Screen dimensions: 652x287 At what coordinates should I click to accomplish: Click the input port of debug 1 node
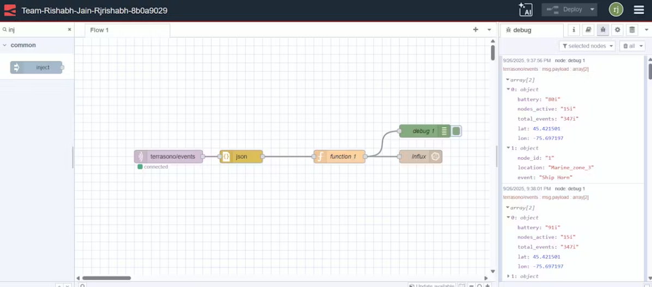(399, 131)
